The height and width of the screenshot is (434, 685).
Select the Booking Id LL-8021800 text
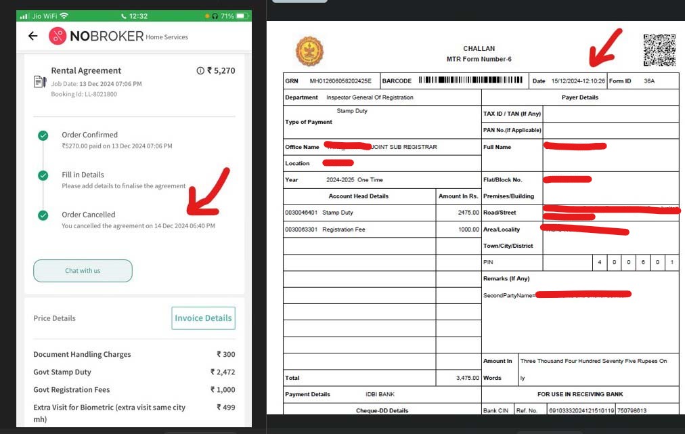[x=84, y=94]
